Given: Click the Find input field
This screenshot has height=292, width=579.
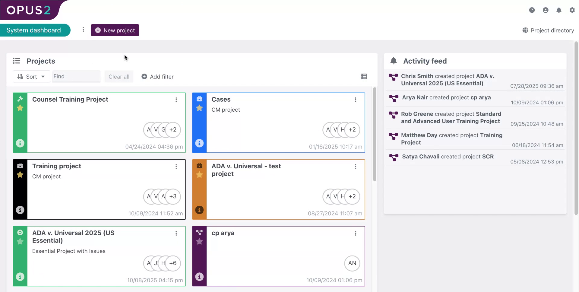Looking at the screenshot, I should 76,77.
